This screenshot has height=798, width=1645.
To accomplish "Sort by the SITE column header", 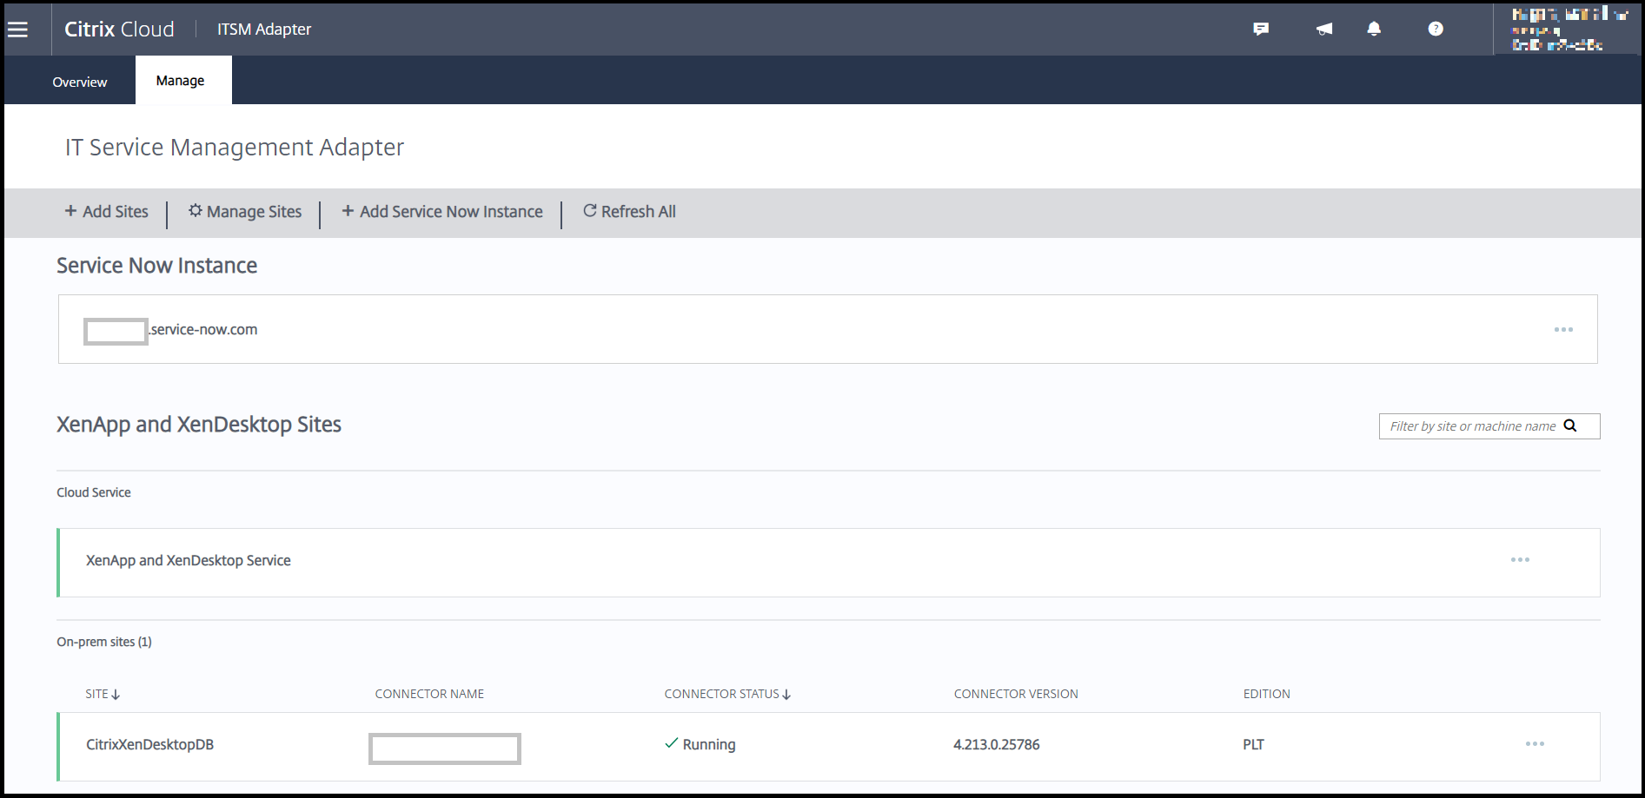I will point(103,694).
